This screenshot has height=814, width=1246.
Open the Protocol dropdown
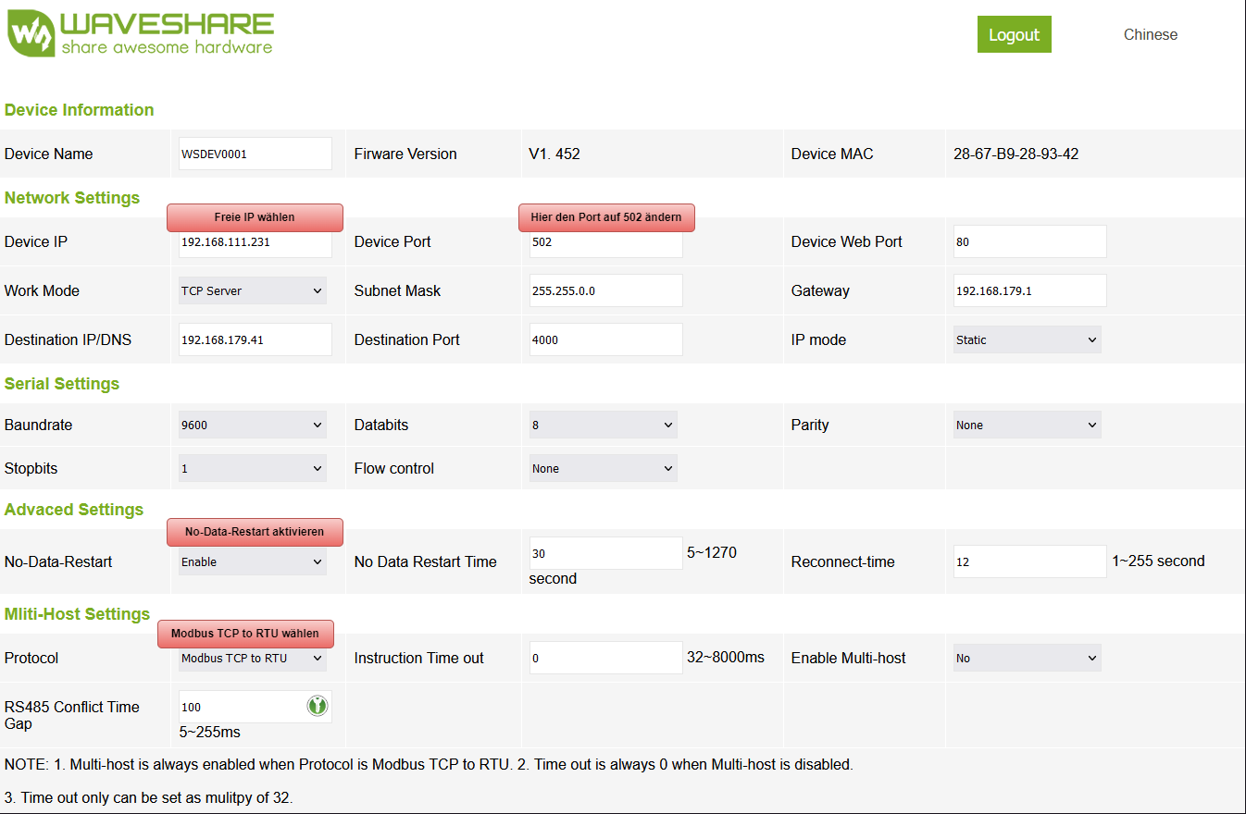(252, 659)
